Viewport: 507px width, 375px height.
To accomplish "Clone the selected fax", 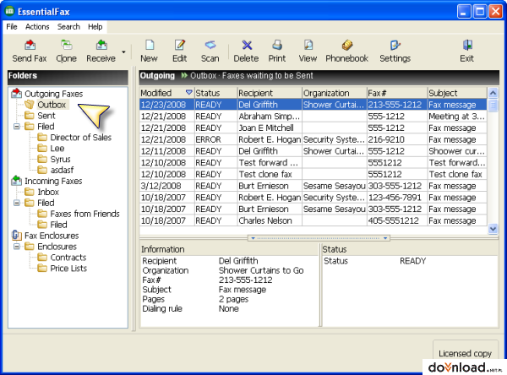I will 66,51.
